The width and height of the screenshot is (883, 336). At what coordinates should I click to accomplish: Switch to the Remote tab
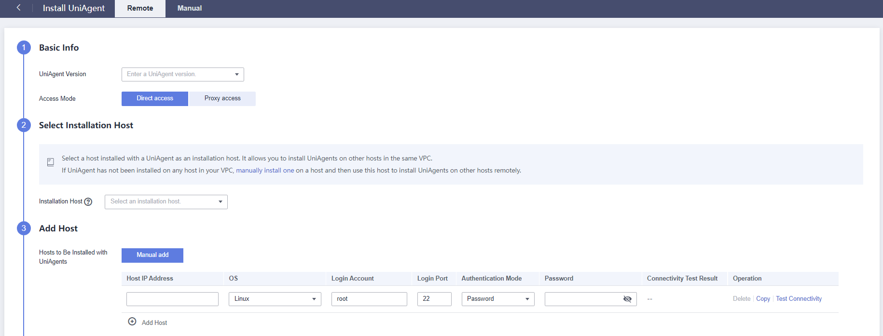[140, 8]
